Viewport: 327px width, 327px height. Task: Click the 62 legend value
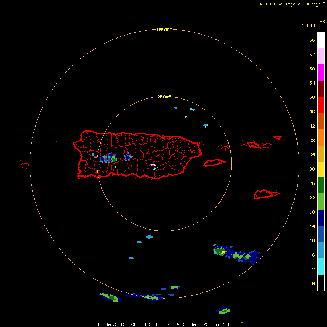[x=312, y=54]
